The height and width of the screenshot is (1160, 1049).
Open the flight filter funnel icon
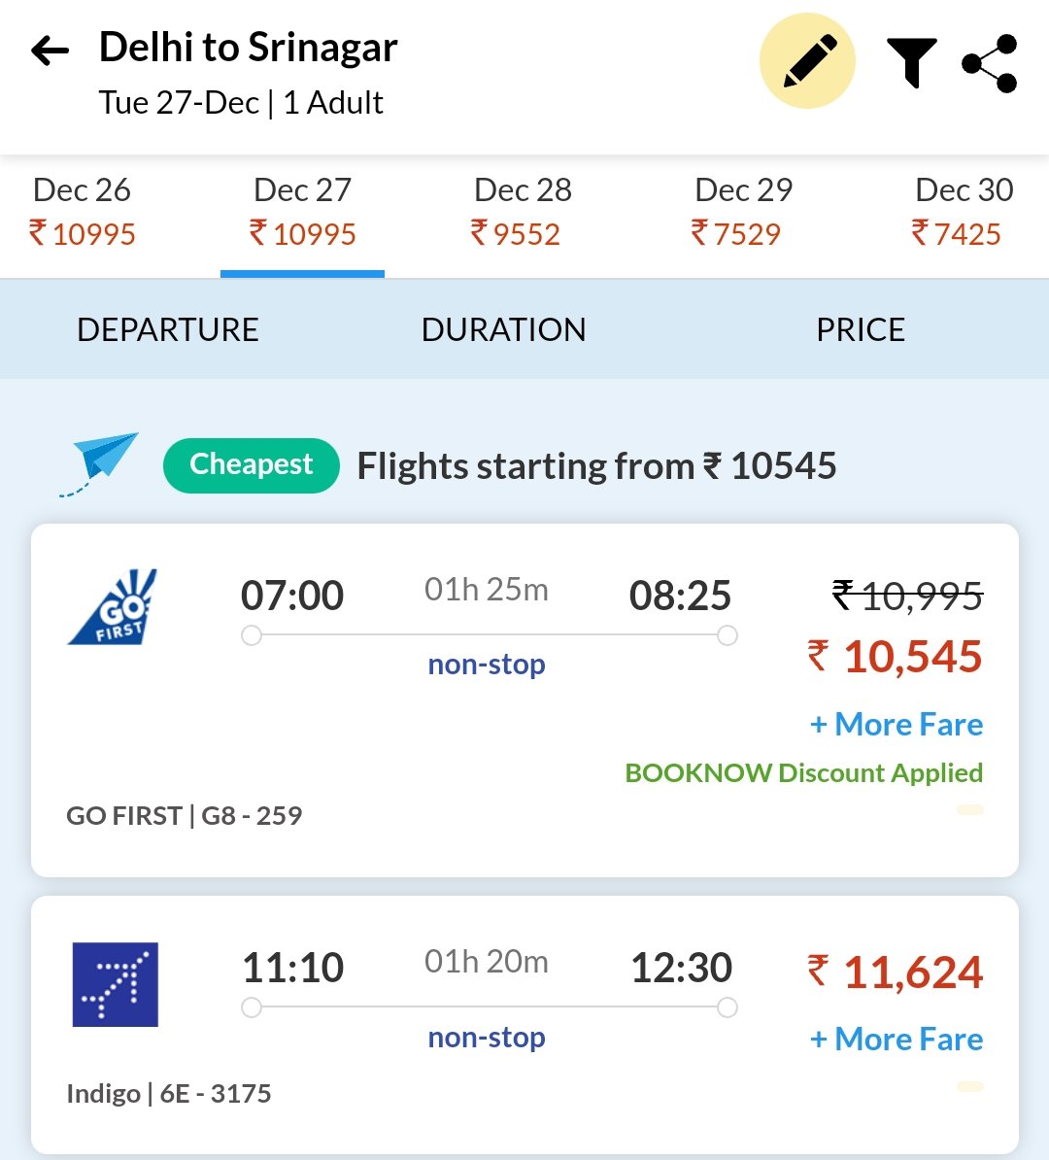click(911, 63)
